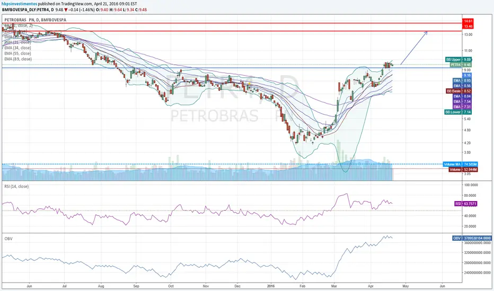This screenshot has height=291, width=494.
Task: Click the Volume MA 74.585M label
Action: click(x=460, y=164)
